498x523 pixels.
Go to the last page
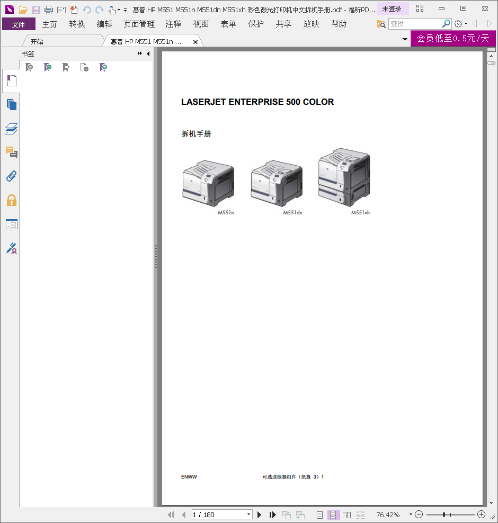(x=272, y=515)
